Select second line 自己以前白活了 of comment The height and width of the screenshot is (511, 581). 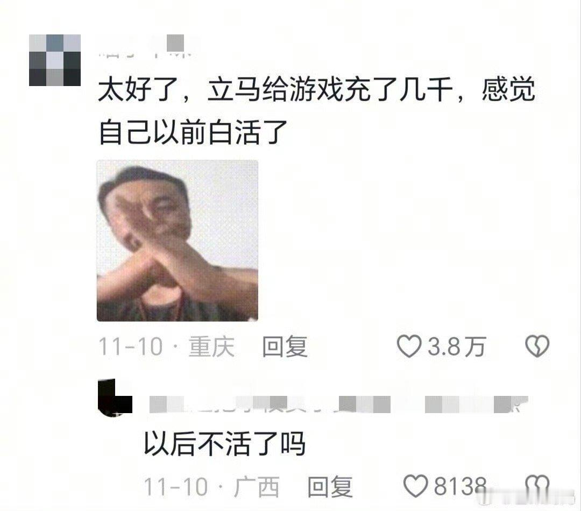click(193, 132)
